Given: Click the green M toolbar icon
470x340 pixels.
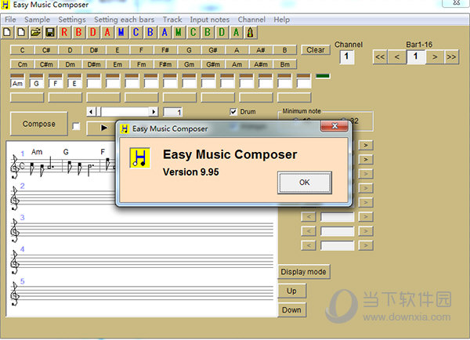Looking at the screenshot, I should pyautogui.click(x=179, y=32).
